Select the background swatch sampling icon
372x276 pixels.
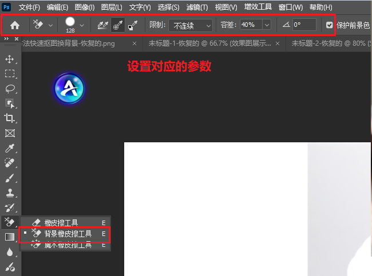[x=133, y=25]
